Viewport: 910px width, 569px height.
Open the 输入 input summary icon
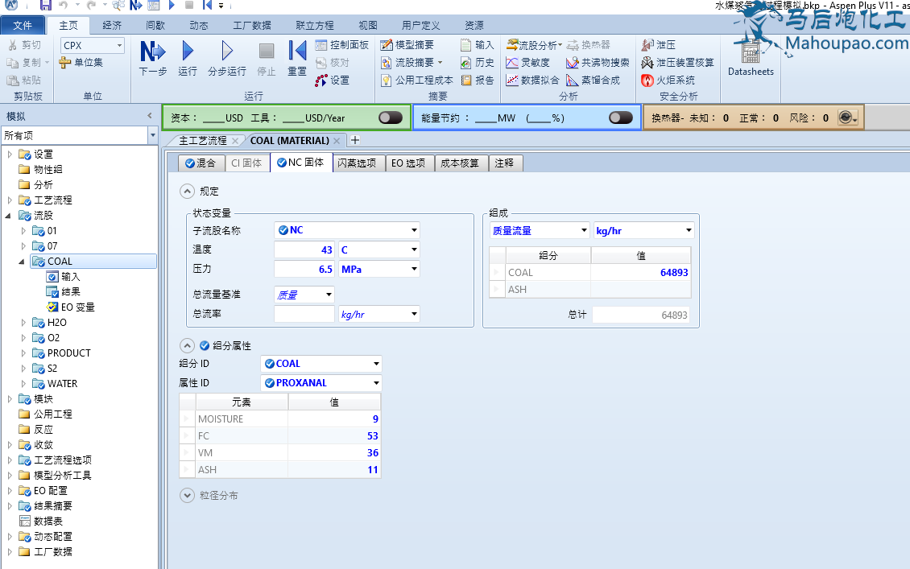[477, 44]
